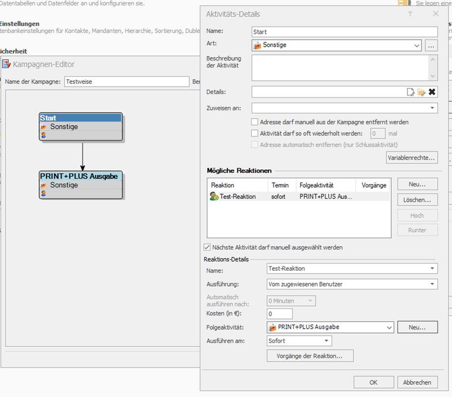Viewport: 452px width, 397px height.
Task: Click the new document icon in Details field
Action: (411, 92)
